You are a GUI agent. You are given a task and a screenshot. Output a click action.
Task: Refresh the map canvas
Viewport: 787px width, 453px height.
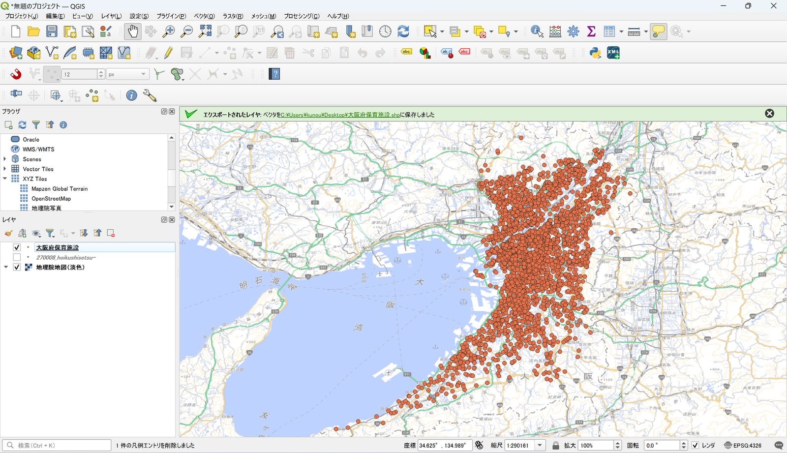403,31
